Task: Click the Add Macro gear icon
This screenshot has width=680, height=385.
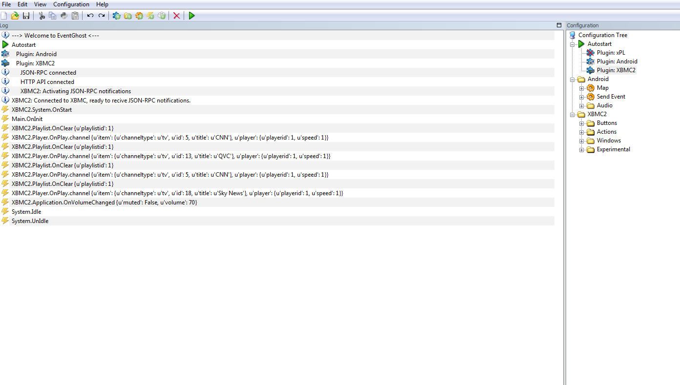Action: tap(139, 16)
